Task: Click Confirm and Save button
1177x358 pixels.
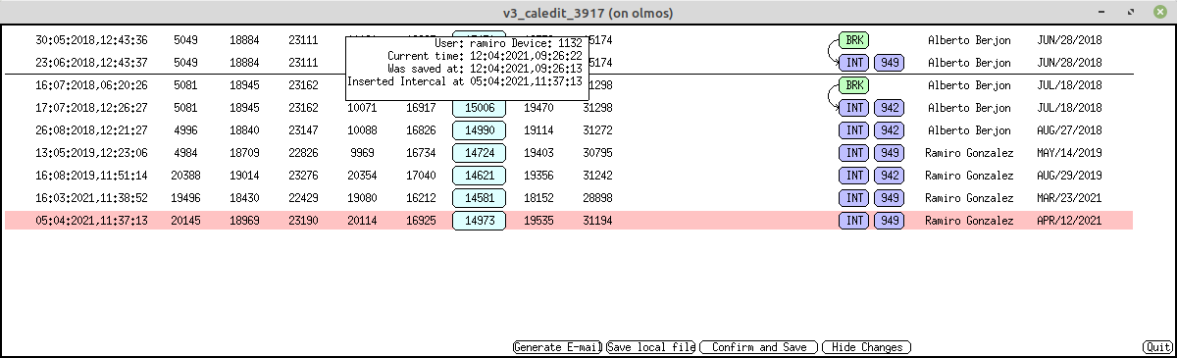Action: [x=759, y=347]
